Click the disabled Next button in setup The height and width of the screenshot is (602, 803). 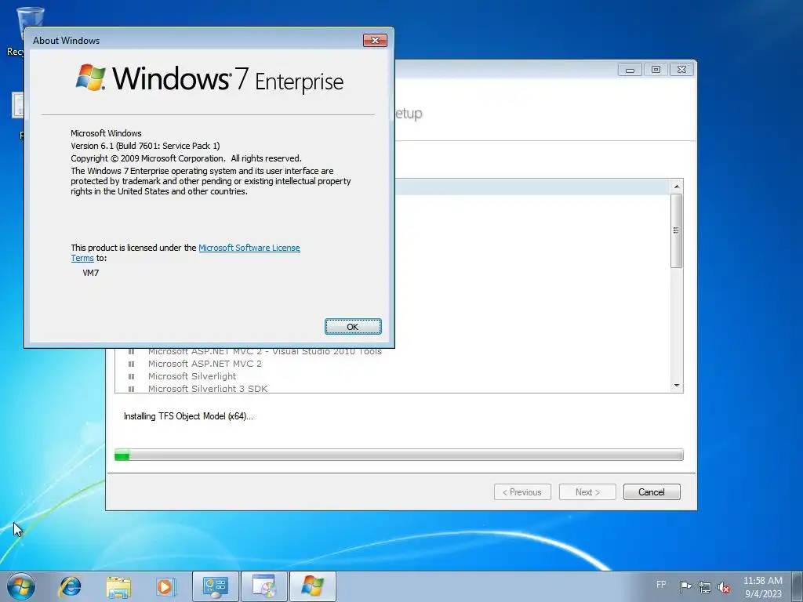pyautogui.click(x=587, y=492)
